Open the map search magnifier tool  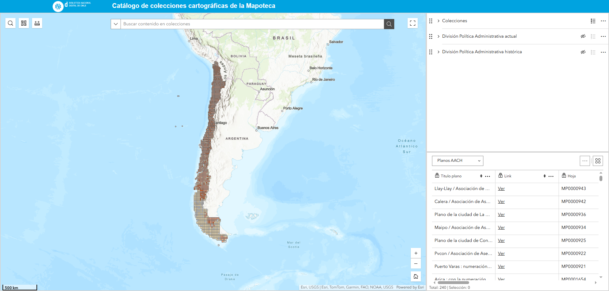coord(10,23)
